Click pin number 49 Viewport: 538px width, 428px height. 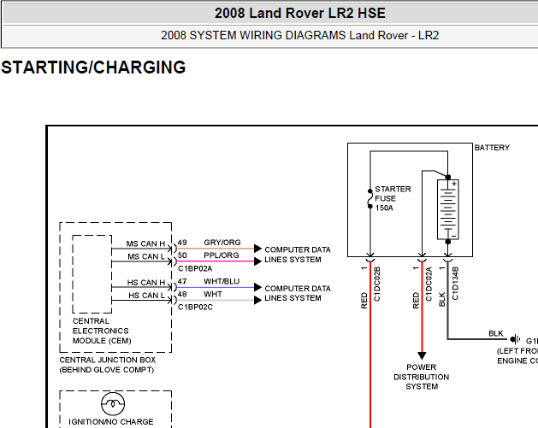coord(182,243)
